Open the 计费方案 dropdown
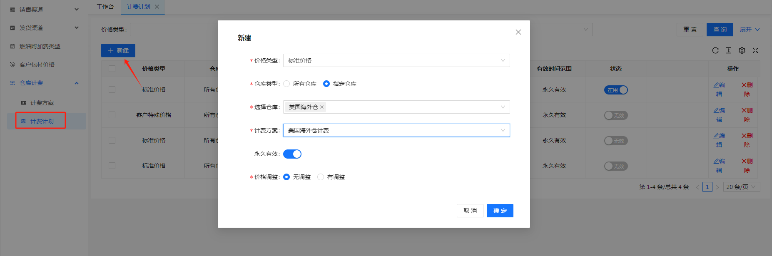The height and width of the screenshot is (256, 772). click(396, 130)
